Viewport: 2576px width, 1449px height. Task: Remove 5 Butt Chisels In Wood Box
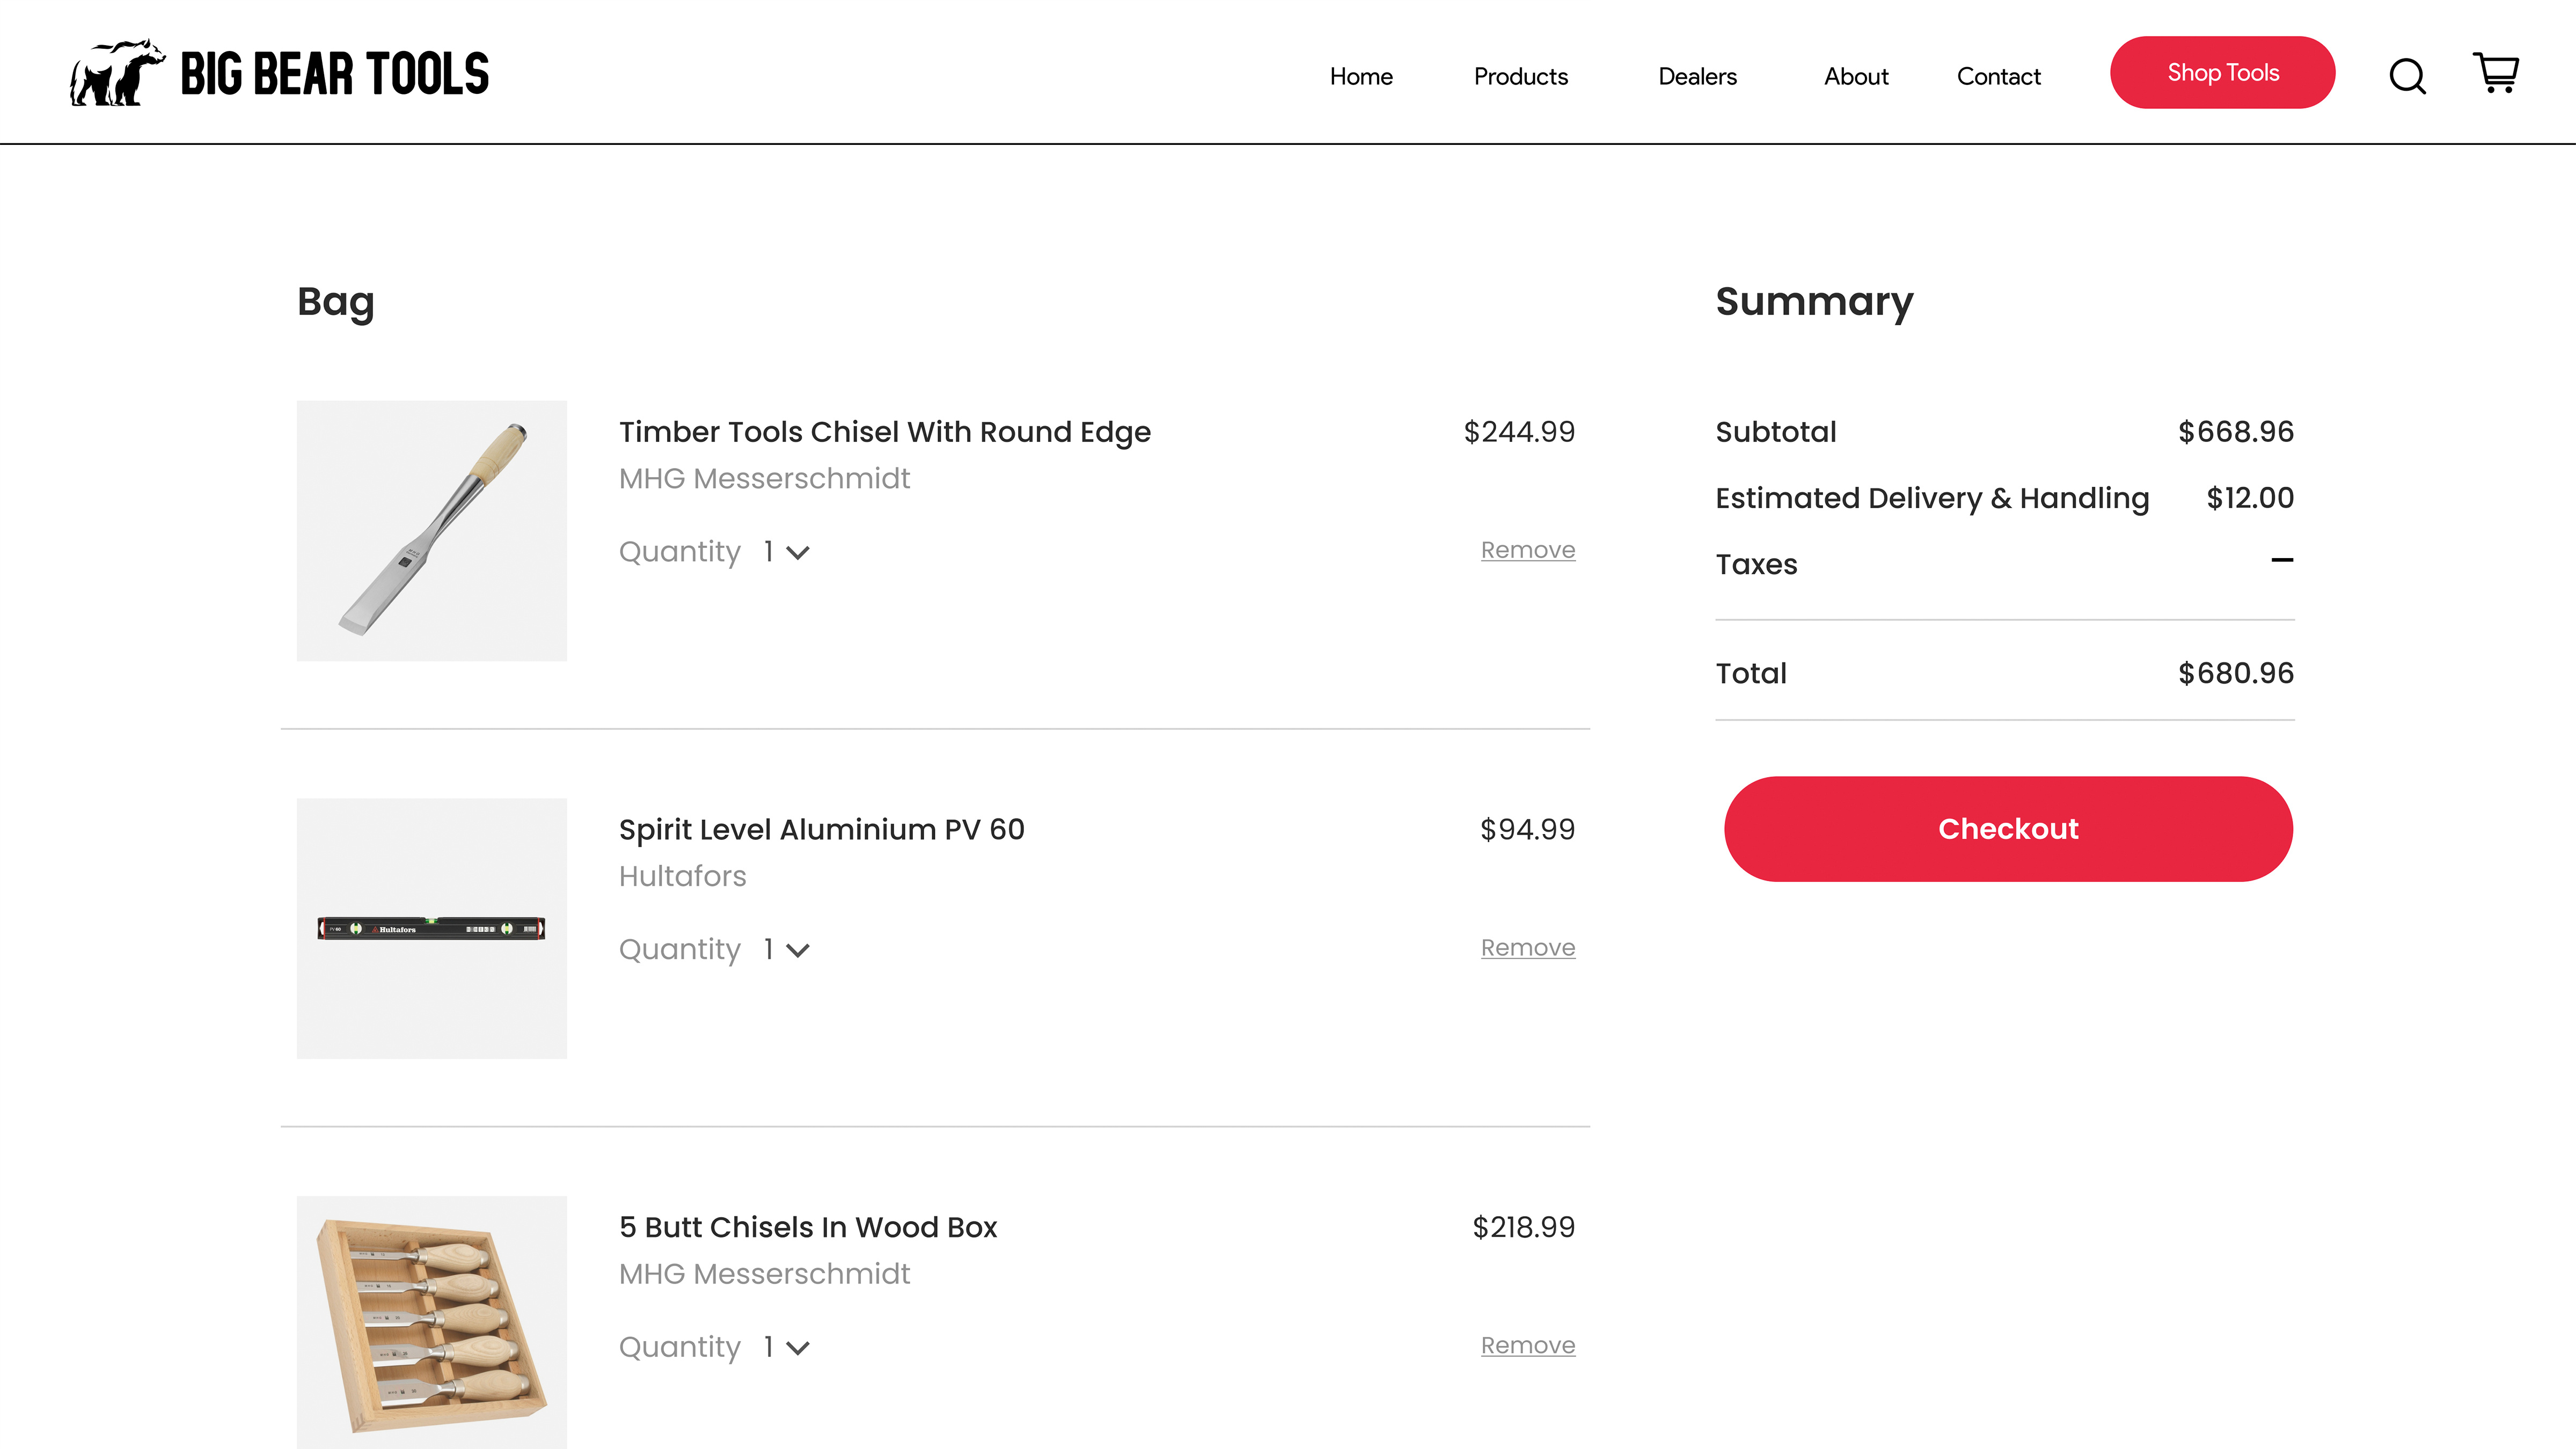click(1527, 1344)
